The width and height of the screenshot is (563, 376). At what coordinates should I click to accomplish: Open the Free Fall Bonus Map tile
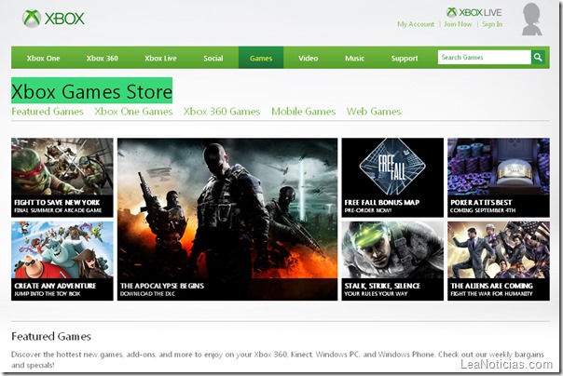tap(392, 178)
